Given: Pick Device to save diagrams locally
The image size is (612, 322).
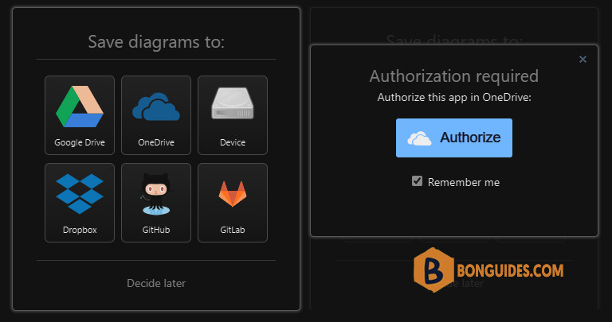Looking at the screenshot, I should 233,115.
